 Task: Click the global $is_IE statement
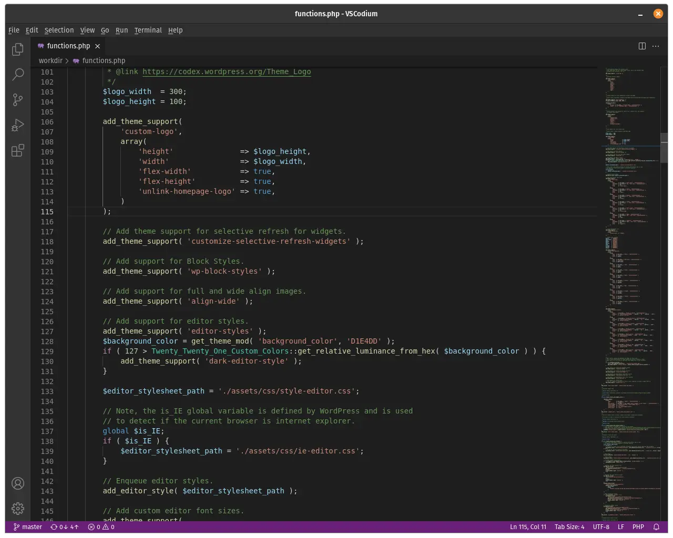133,431
